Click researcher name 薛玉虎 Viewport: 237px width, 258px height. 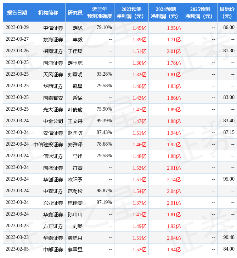pyautogui.click(x=75, y=63)
